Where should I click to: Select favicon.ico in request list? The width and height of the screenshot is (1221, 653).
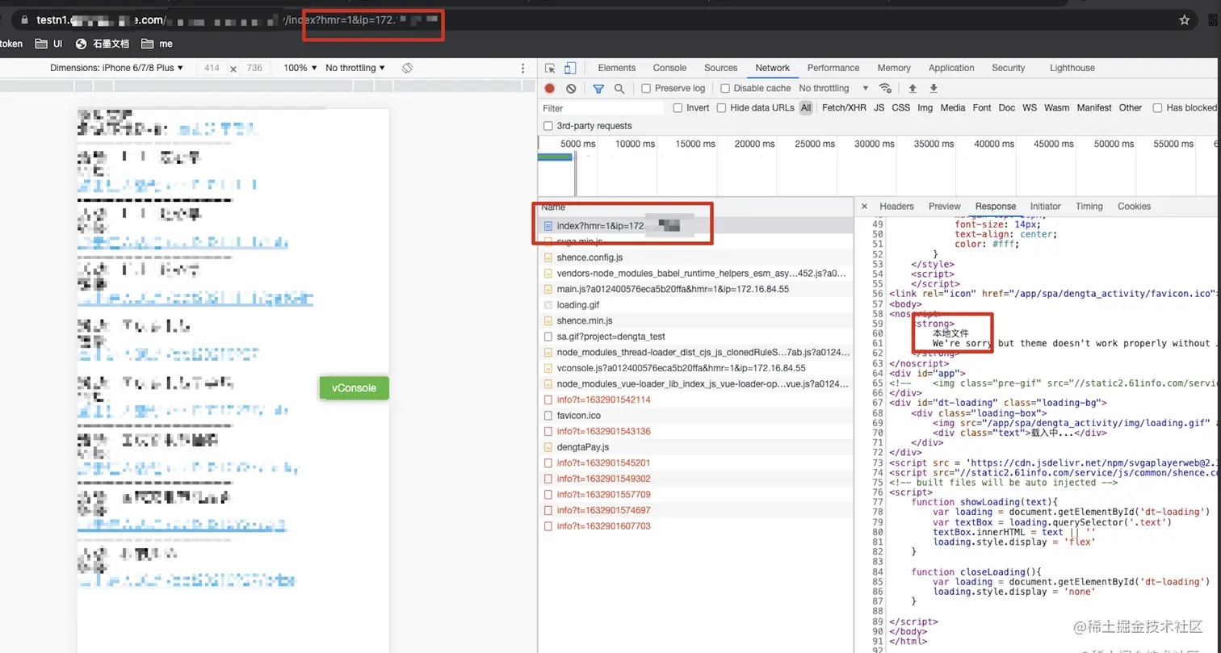coord(695,416)
